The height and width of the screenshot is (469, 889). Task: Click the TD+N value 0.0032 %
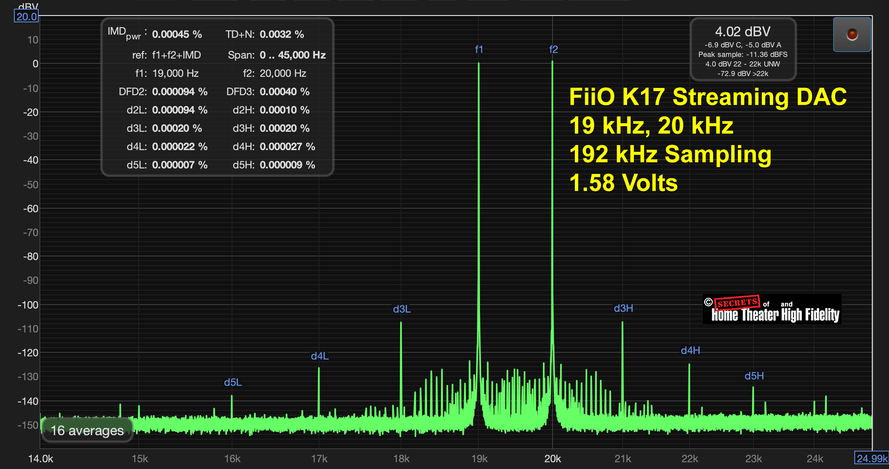[282, 34]
